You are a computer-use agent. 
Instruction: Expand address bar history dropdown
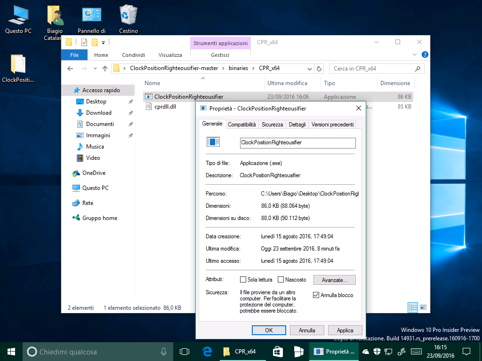click(x=310, y=69)
